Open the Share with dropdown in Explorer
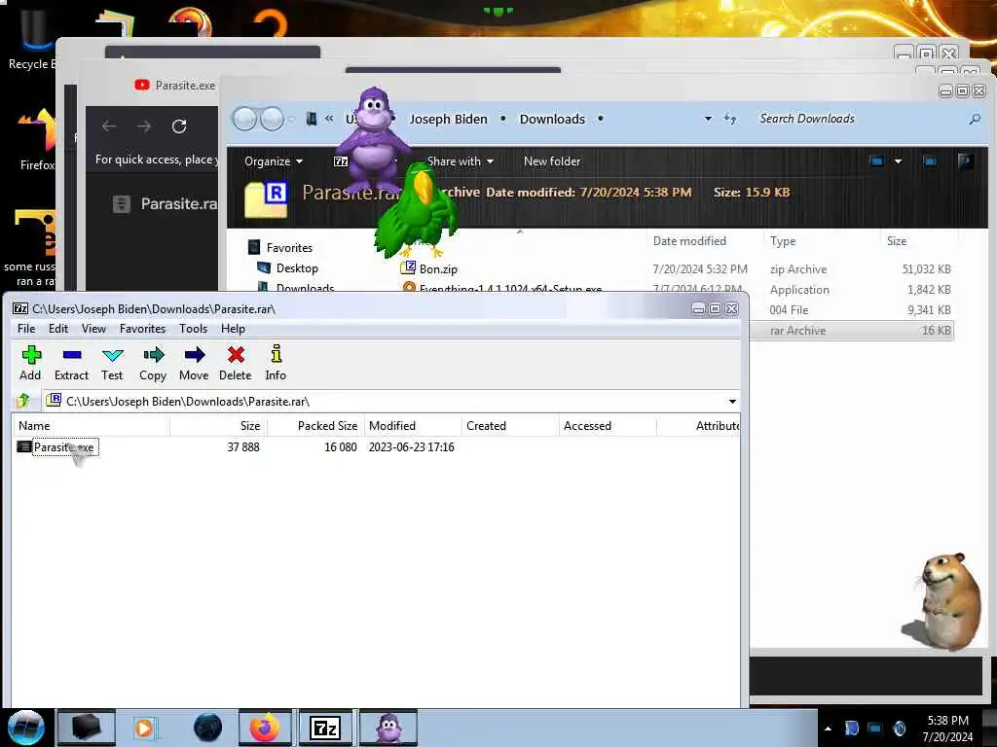The image size is (997, 747). 461,161
